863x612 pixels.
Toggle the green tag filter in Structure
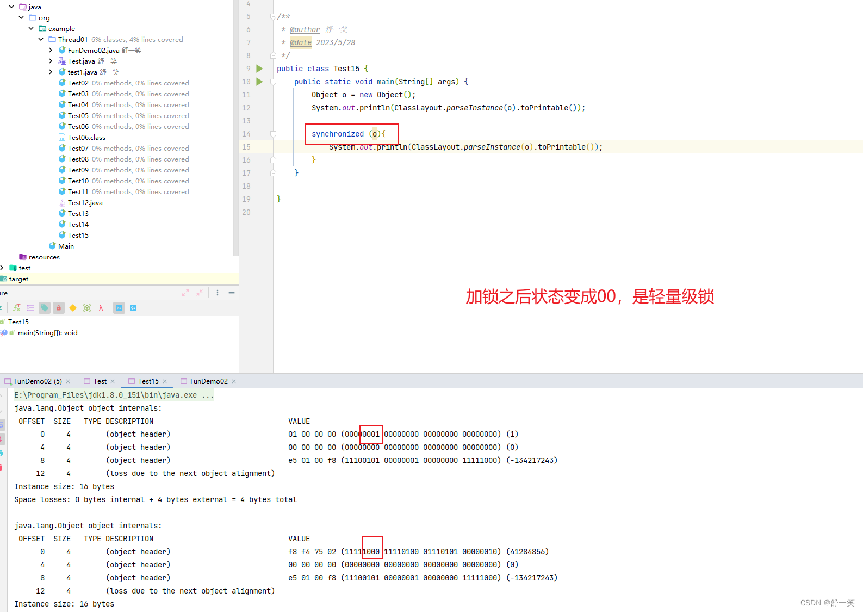click(45, 308)
